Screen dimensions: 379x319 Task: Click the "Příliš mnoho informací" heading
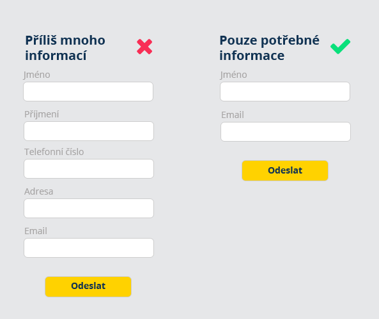(x=65, y=48)
